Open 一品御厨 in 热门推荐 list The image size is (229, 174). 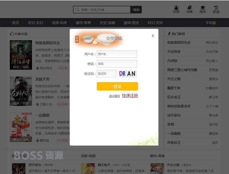(174, 134)
